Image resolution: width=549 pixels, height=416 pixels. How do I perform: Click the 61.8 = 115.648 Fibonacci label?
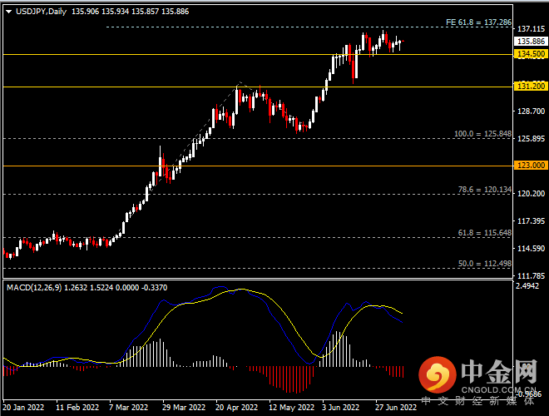pos(485,233)
